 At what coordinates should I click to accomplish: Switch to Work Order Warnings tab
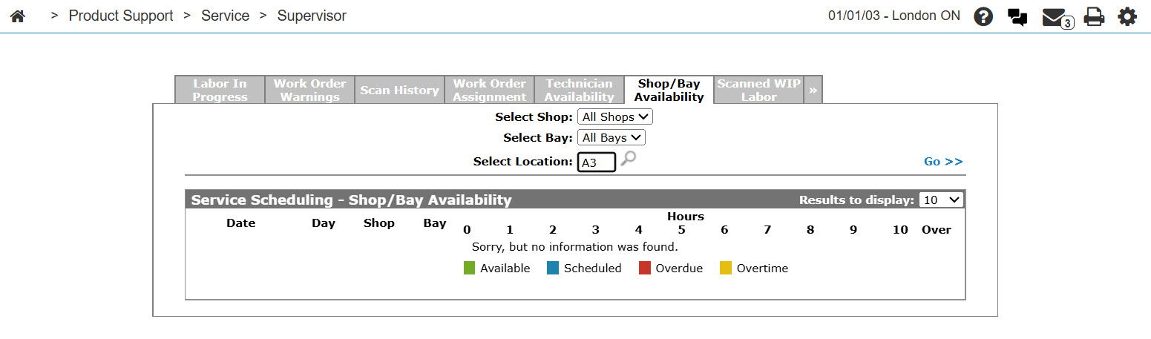coord(309,90)
